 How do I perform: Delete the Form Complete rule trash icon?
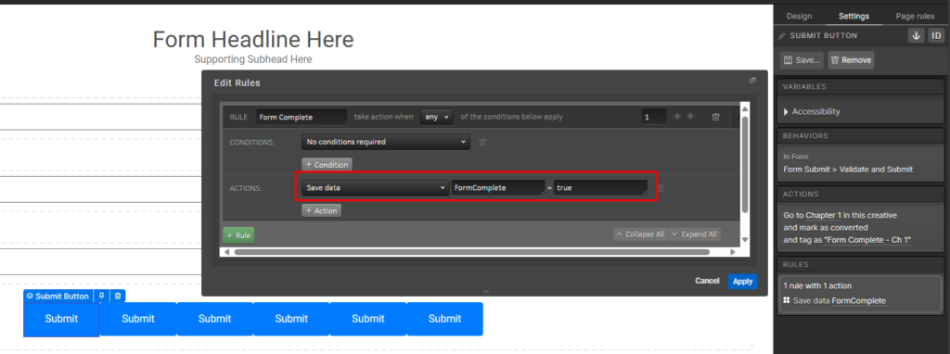click(x=715, y=117)
